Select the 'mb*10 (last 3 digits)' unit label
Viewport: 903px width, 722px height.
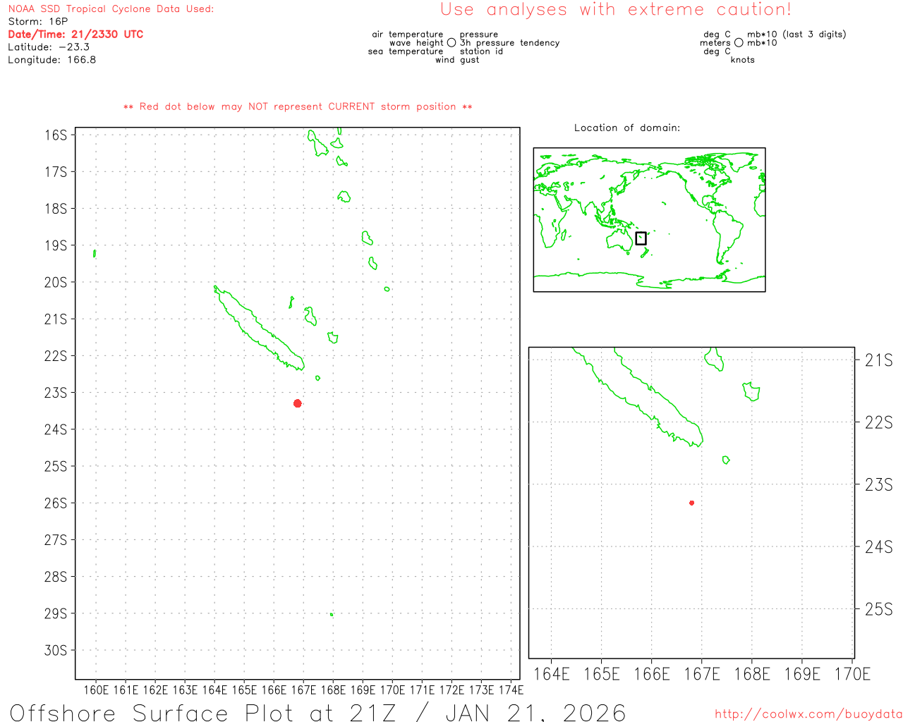796,35
